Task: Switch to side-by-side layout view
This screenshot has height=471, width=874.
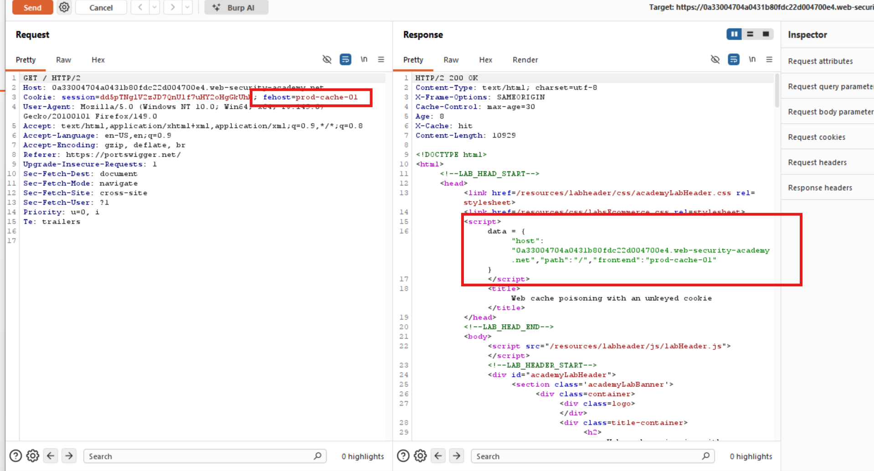Action: (734, 34)
